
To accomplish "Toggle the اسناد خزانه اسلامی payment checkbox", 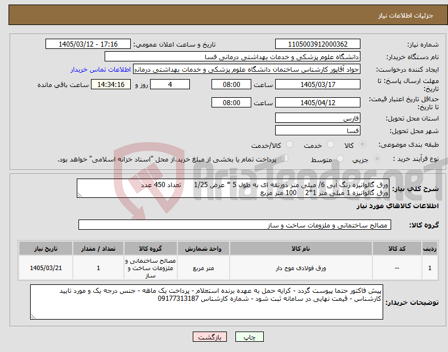I will point(285,158).
